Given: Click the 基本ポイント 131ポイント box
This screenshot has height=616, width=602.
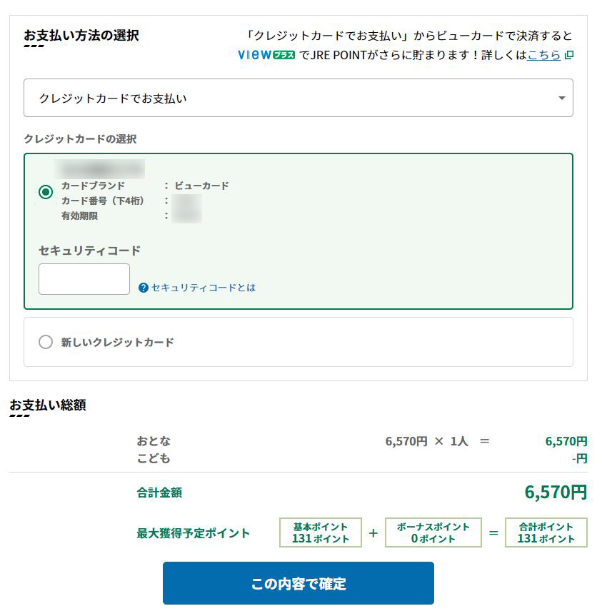Looking at the screenshot, I should [x=320, y=532].
